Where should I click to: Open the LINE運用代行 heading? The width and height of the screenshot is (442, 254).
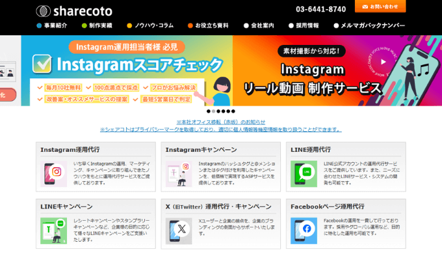pos(311,150)
